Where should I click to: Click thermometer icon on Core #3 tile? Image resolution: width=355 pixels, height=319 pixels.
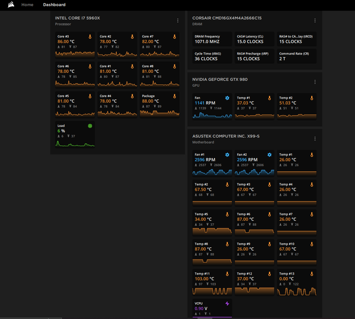tap(90, 37)
